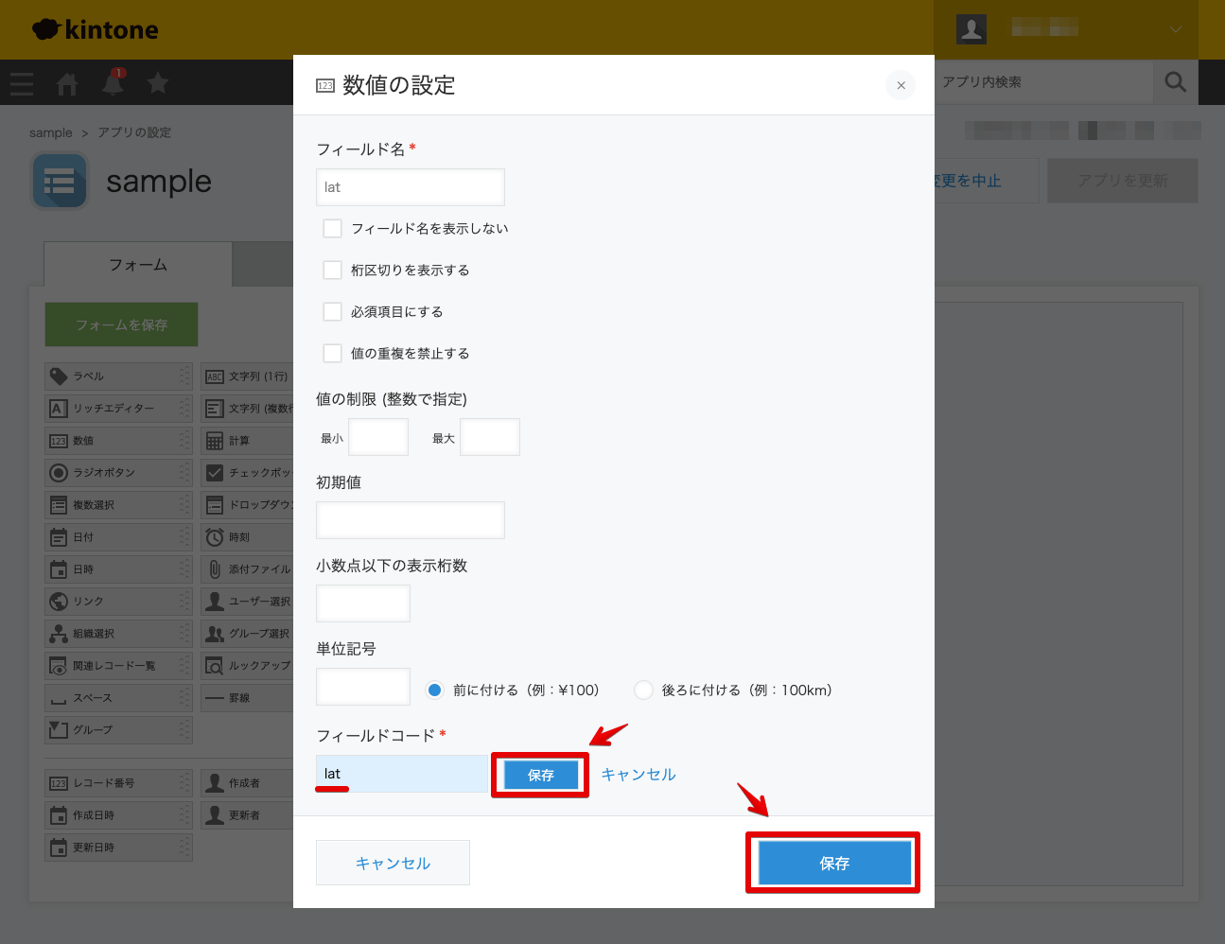Select the リンク field icon
Screen dimensions: 1225x944
coord(59,602)
